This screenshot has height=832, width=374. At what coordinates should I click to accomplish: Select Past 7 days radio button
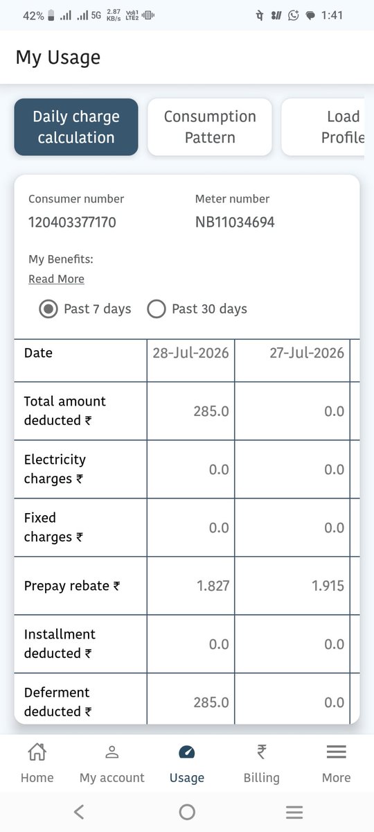[48, 309]
